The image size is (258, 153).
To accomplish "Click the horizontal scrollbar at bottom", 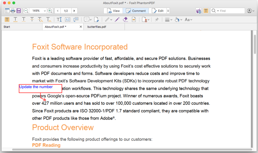I will (132, 149).
